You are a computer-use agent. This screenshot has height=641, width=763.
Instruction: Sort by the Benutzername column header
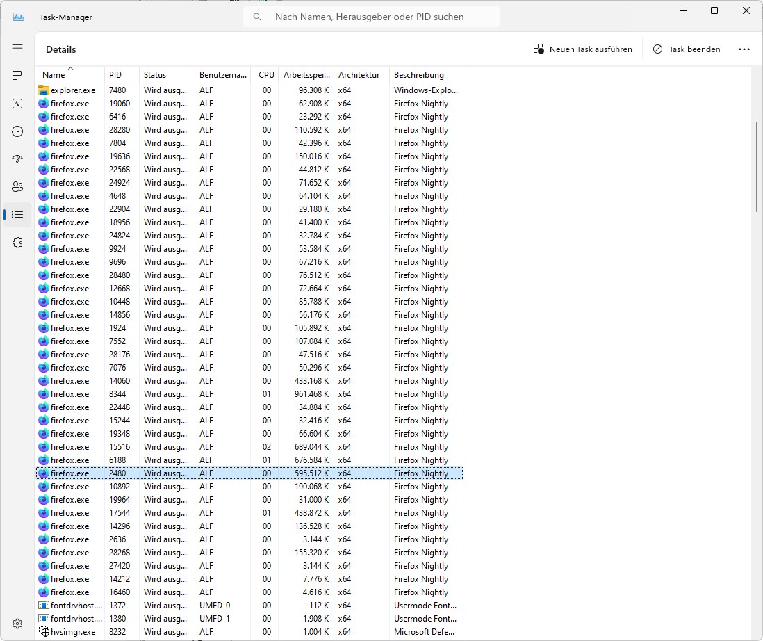pos(222,75)
